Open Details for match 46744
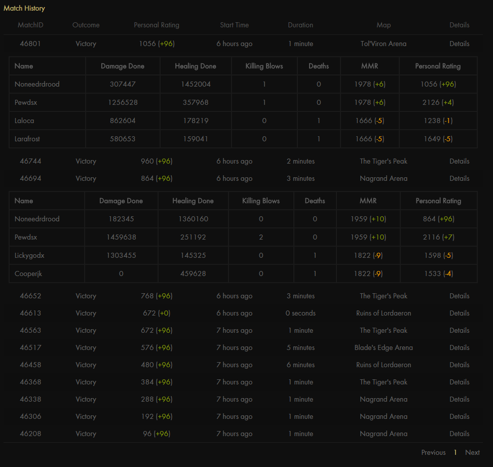Screen dimensions: 493x467 [x=459, y=161]
